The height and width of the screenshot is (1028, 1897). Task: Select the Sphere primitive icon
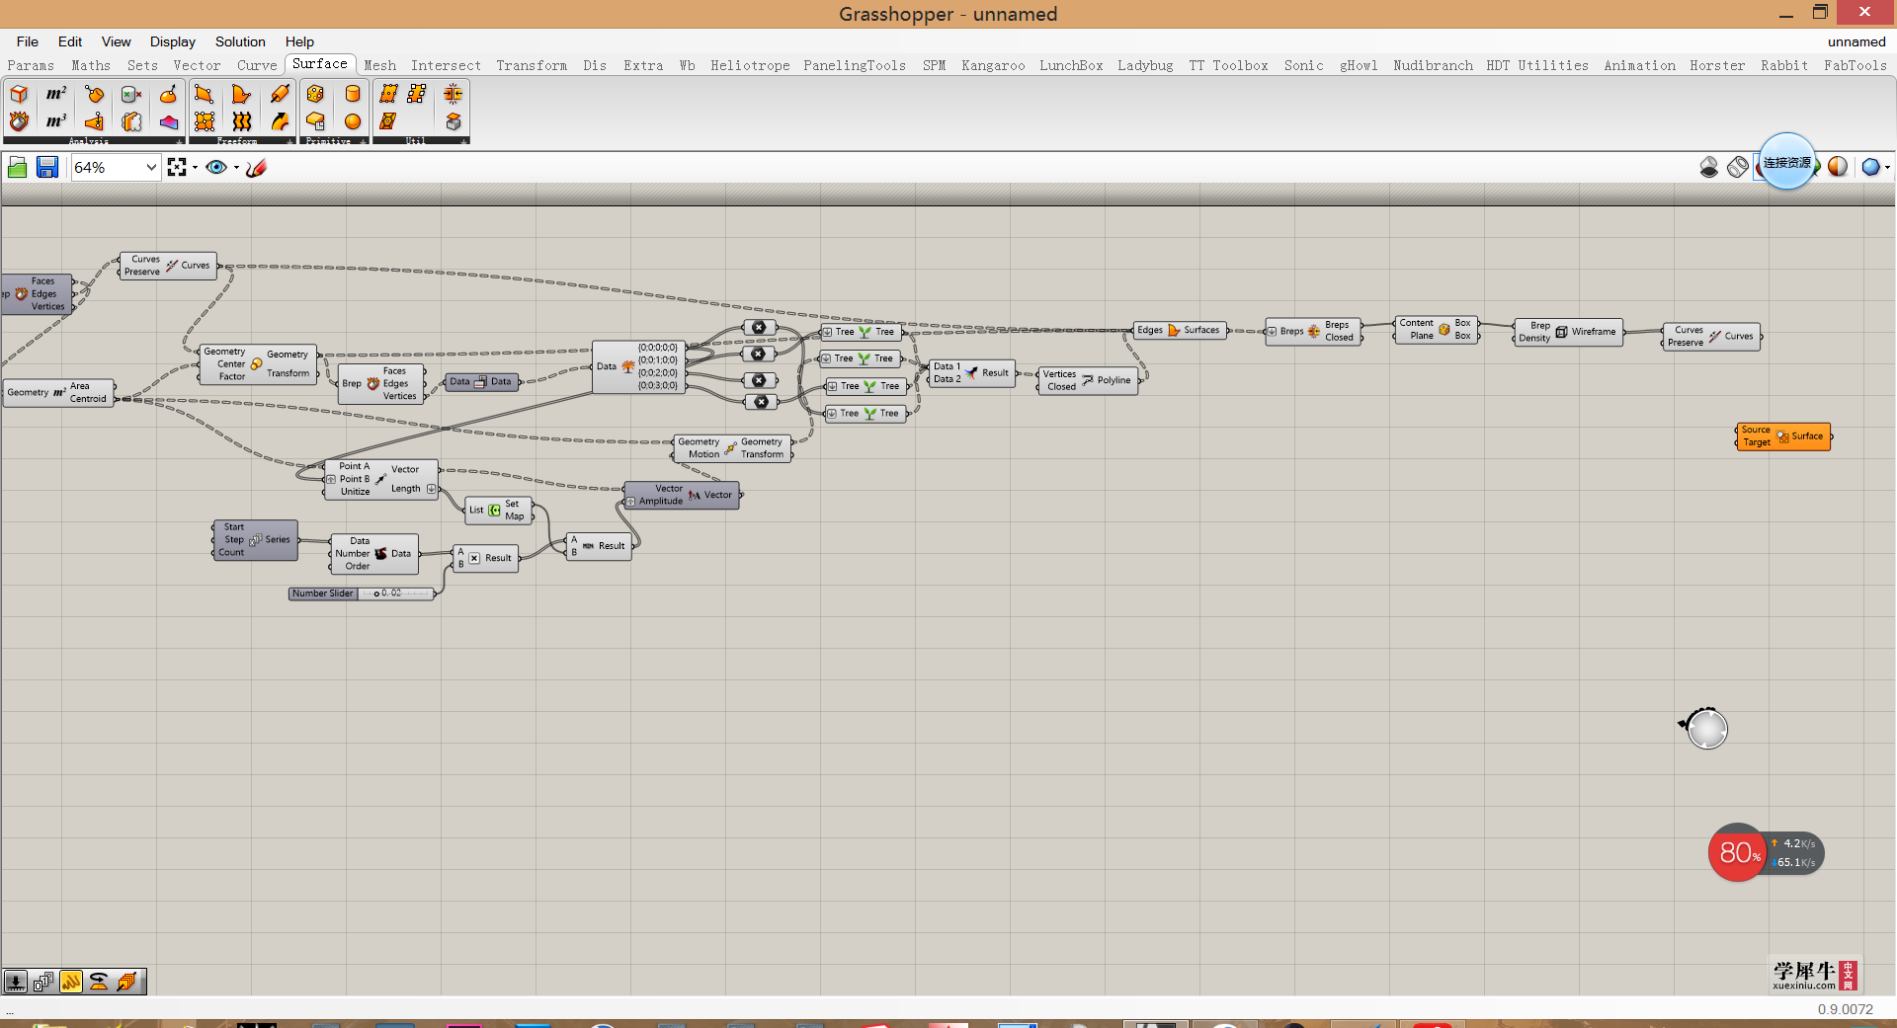353,121
